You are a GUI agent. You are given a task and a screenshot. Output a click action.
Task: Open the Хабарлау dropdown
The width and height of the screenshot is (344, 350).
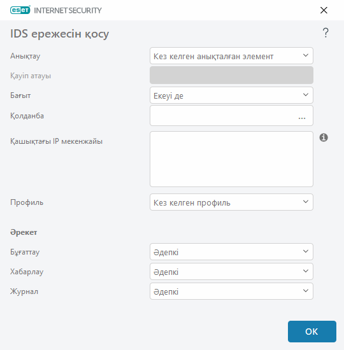coord(231,272)
